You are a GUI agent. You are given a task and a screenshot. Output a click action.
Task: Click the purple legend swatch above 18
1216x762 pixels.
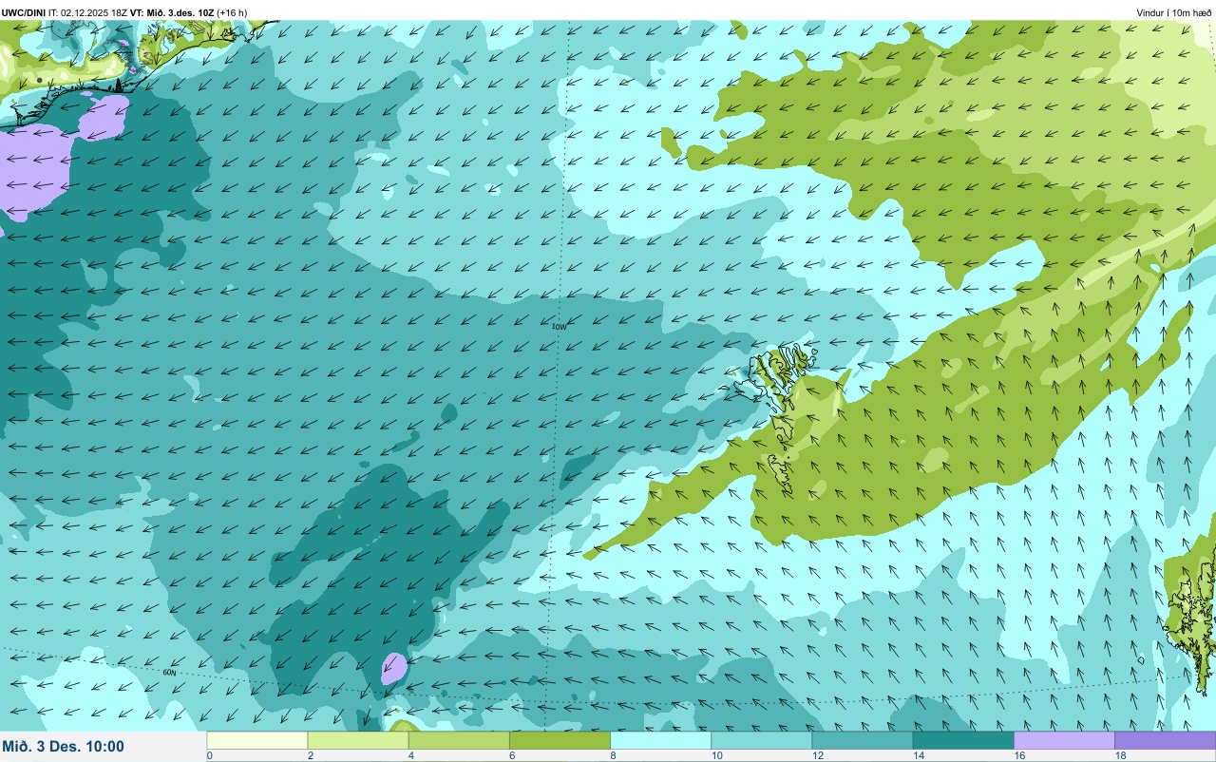click(1166, 740)
